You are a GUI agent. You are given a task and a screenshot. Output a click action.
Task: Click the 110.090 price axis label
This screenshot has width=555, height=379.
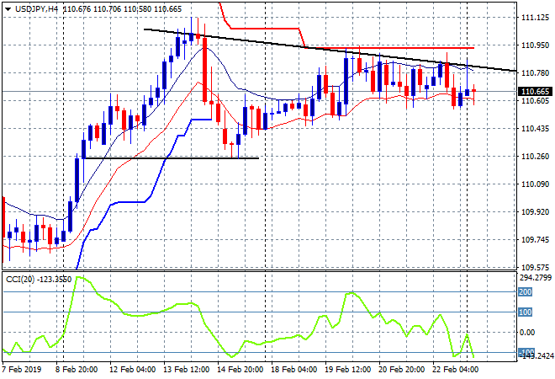pos(535,184)
